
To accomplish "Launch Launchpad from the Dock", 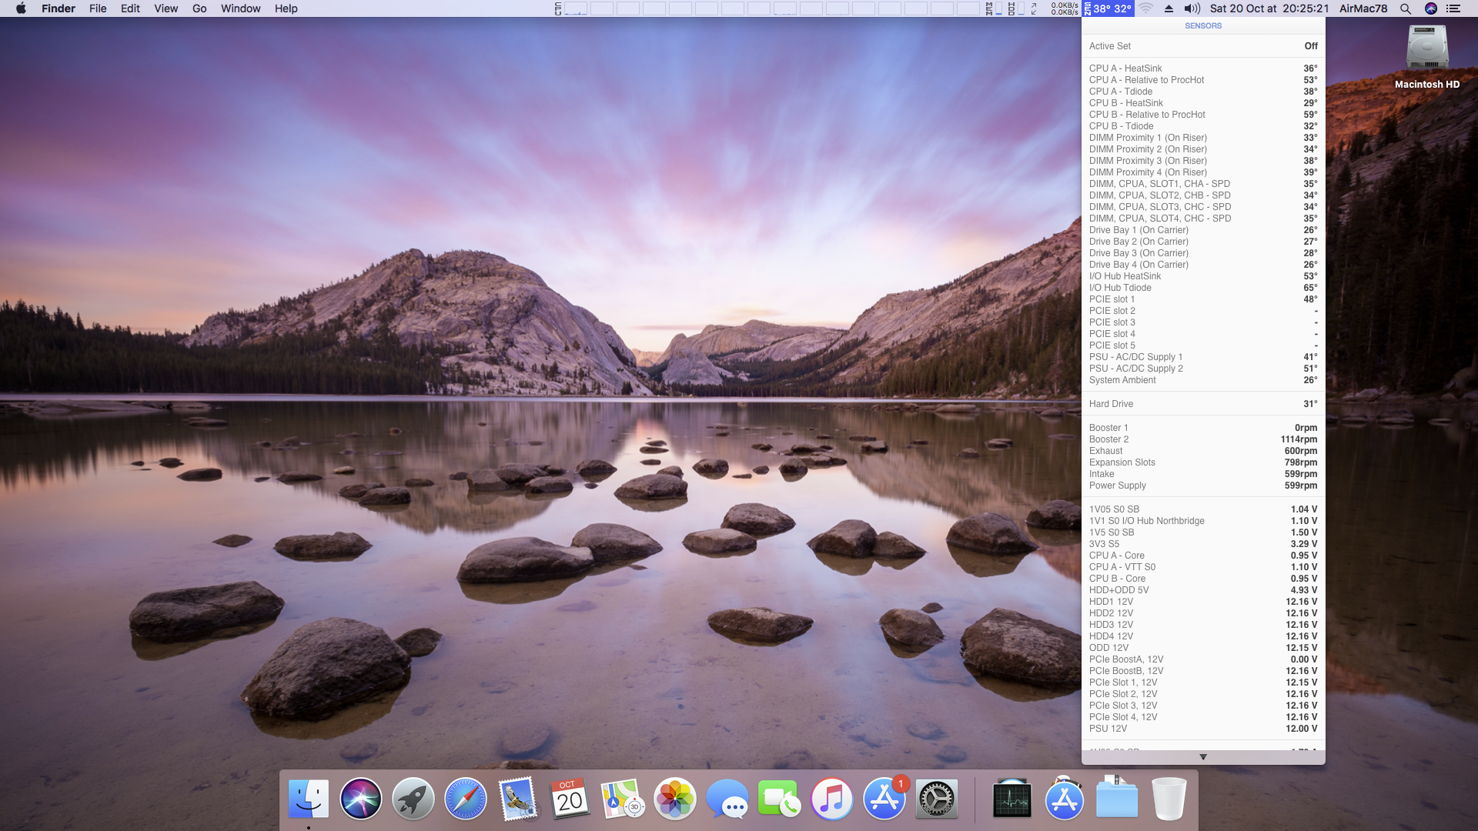I will coord(413,799).
